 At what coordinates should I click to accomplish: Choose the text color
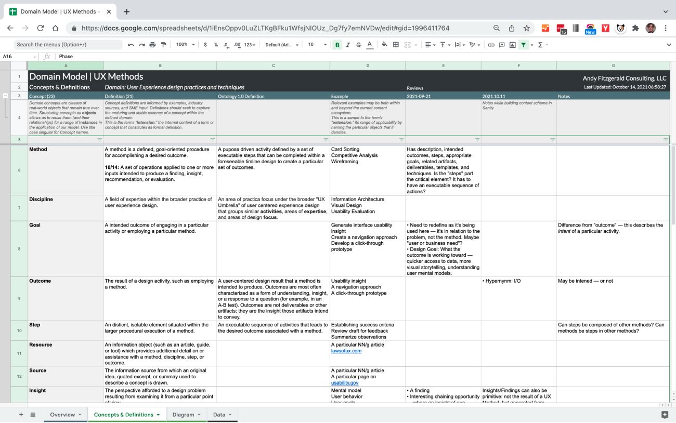[370, 45]
